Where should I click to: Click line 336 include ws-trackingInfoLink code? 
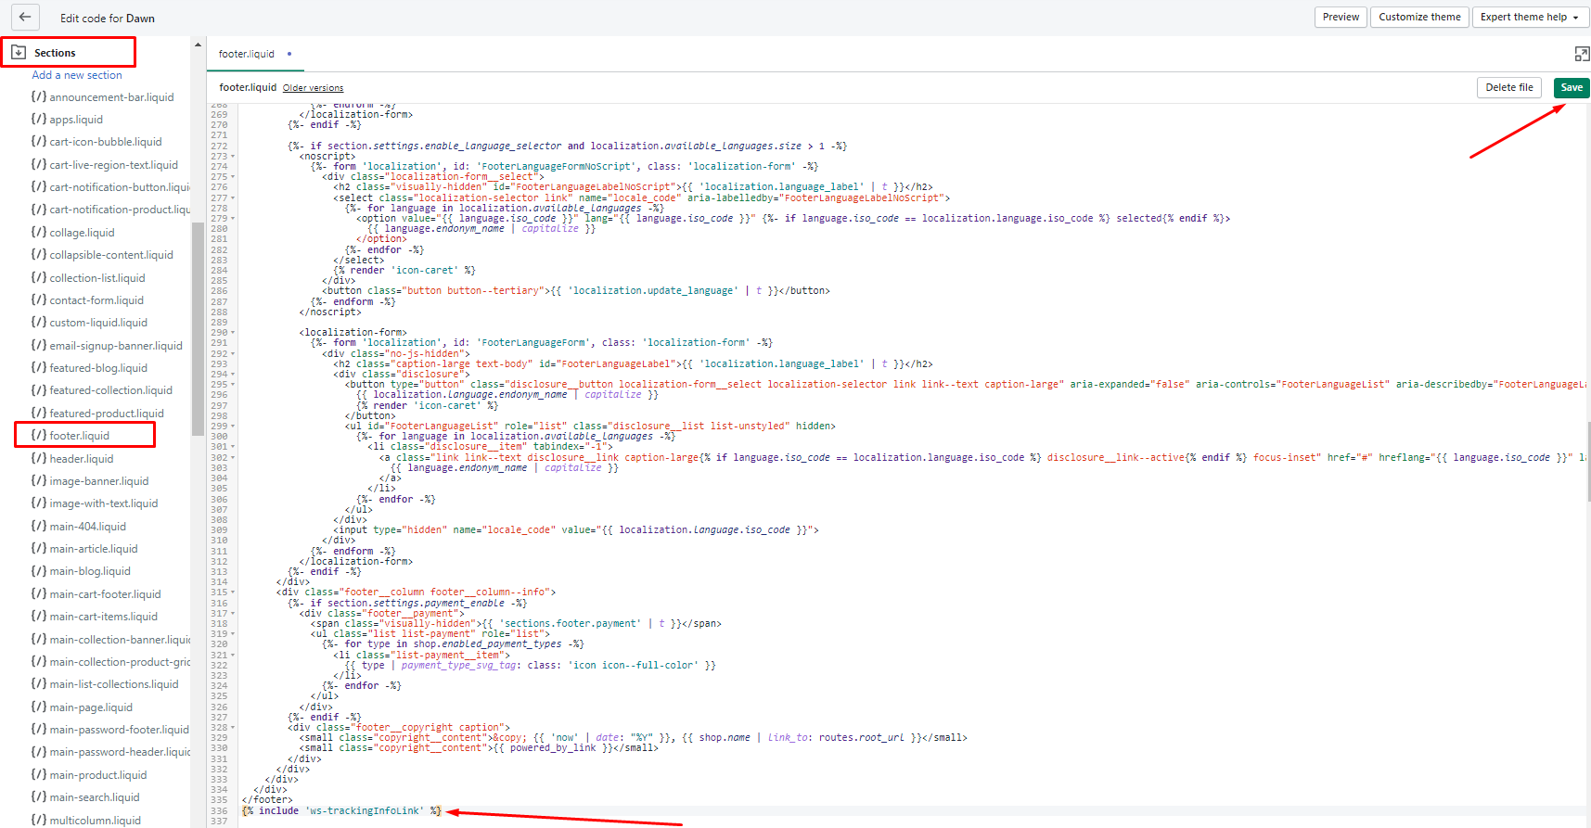point(341,810)
